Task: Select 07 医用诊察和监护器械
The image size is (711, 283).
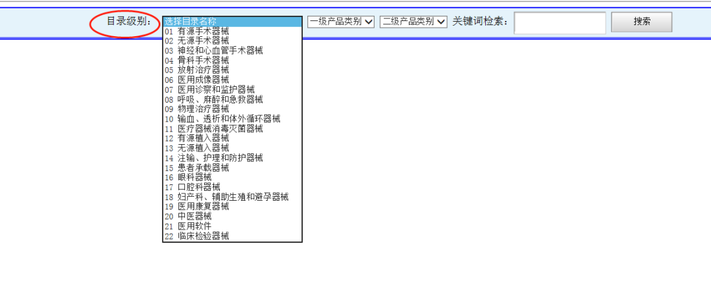Action: pyautogui.click(x=232, y=90)
